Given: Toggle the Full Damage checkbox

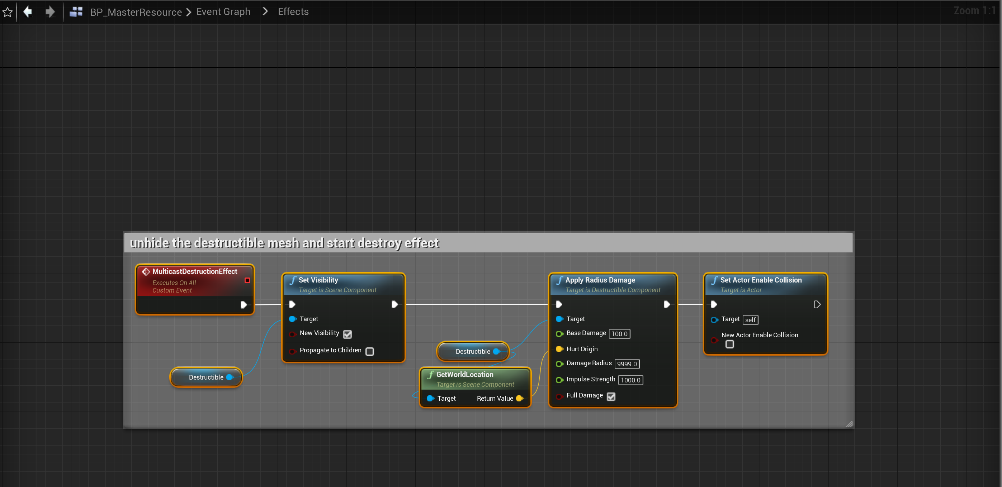Looking at the screenshot, I should tap(611, 396).
